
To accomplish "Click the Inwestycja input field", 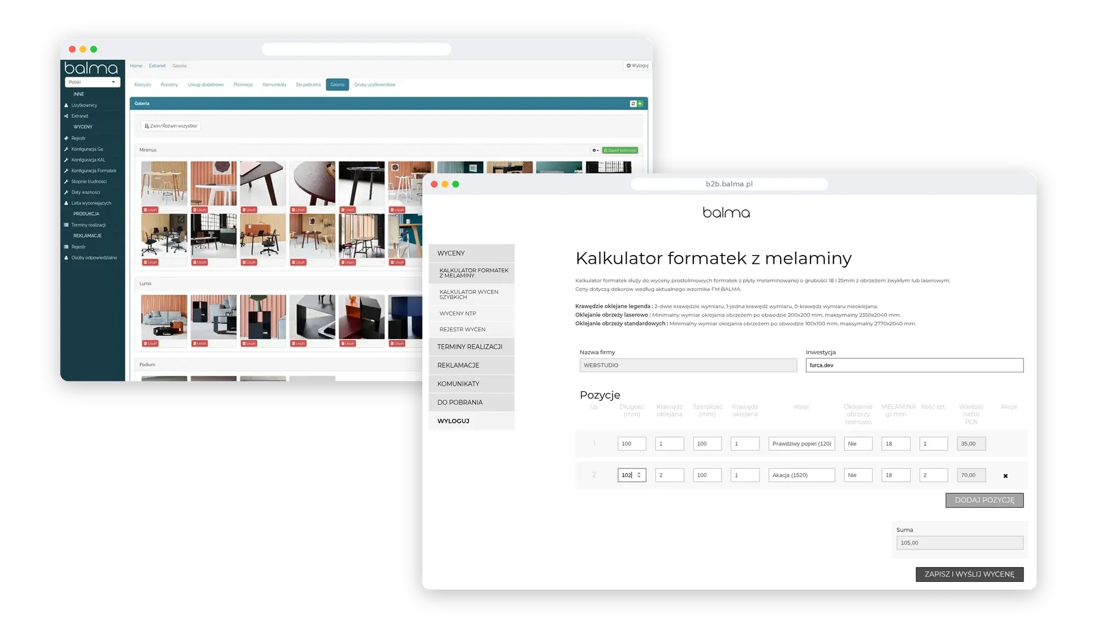I will [x=914, y=365].
